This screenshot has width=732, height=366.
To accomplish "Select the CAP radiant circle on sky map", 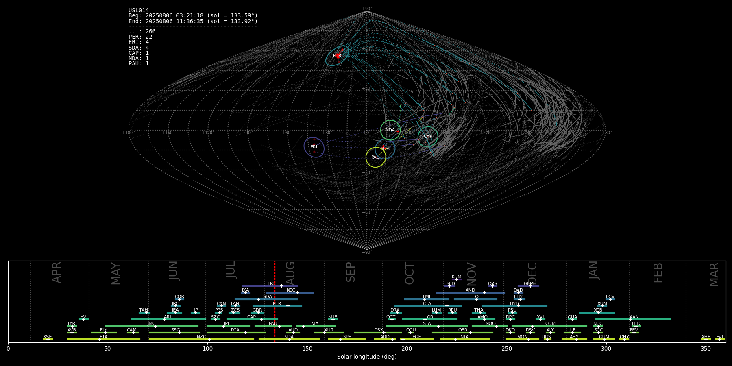I will 428,137.
